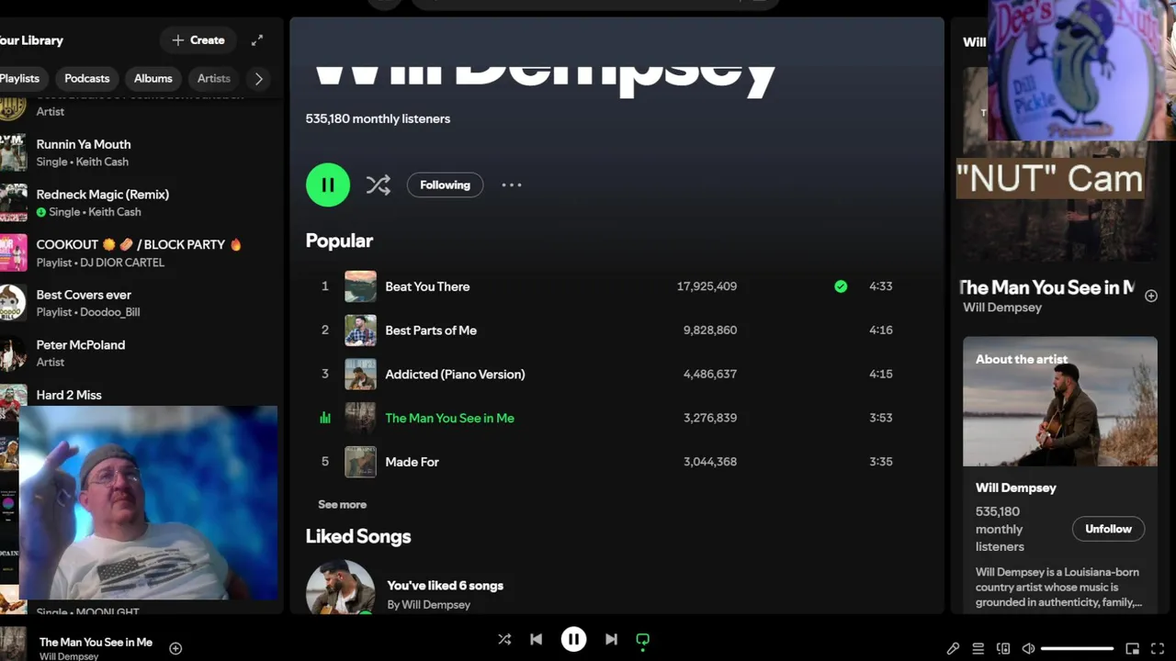Expand Your Library to full view
This screenshot has width=1176, height=661.
[x=257, y=40]
